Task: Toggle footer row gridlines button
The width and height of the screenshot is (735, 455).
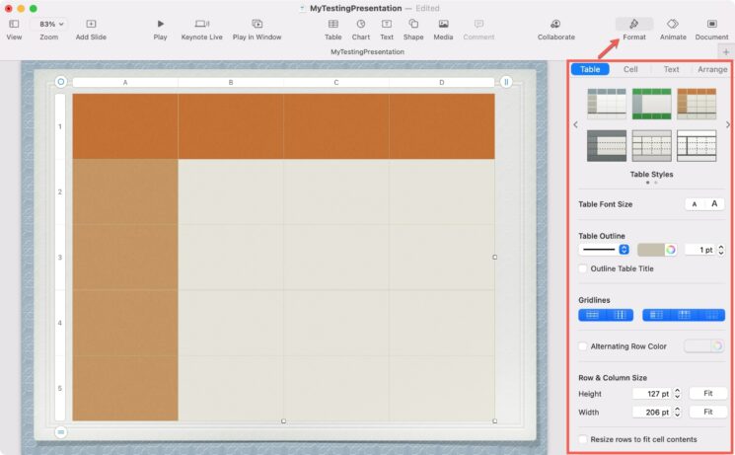Action: click(711, 315)
